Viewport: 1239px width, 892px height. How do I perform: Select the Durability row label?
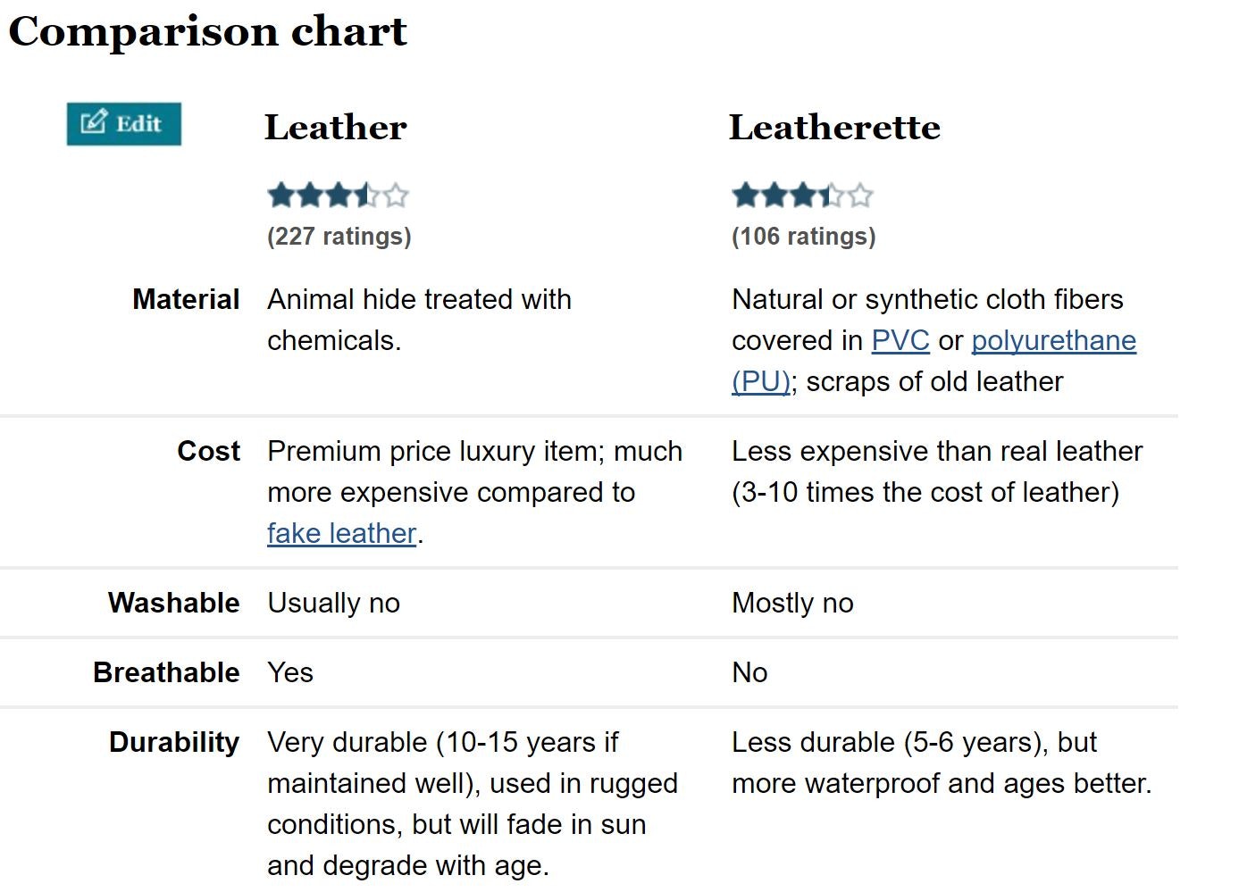174,743
